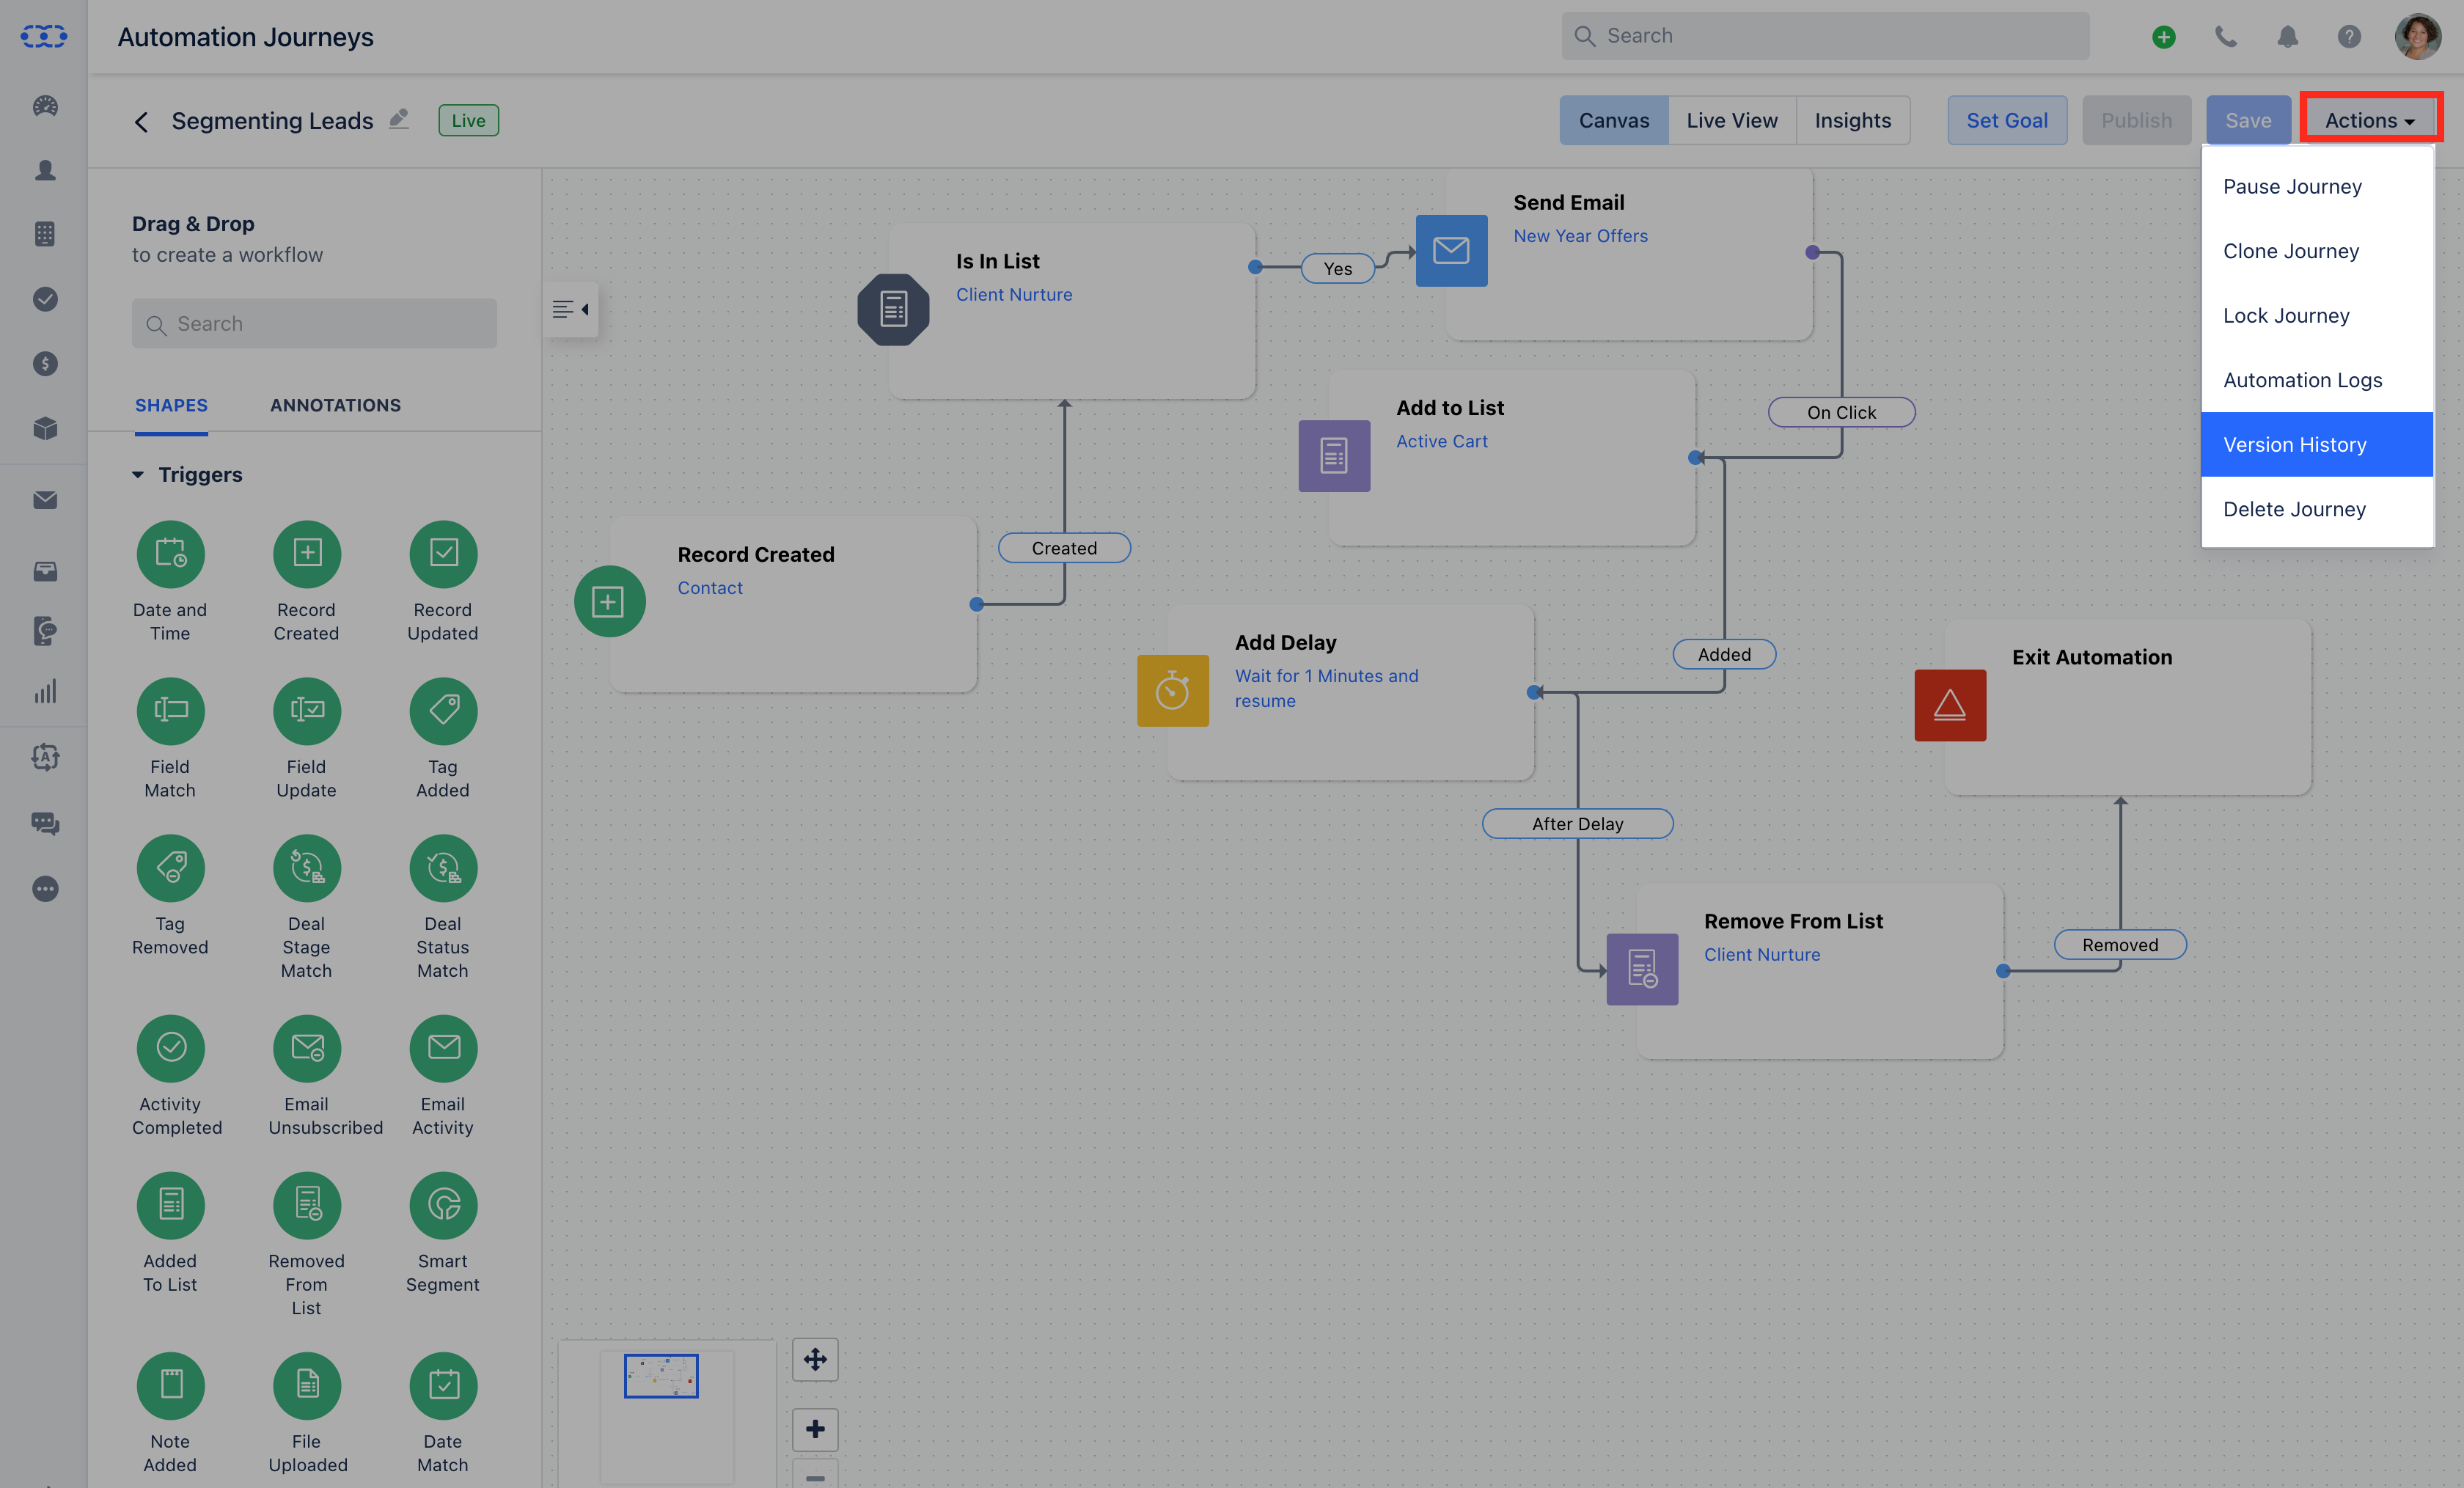Click the Save button
This screenshot has width=2464, height=1488.
[x=2248, y=120]
